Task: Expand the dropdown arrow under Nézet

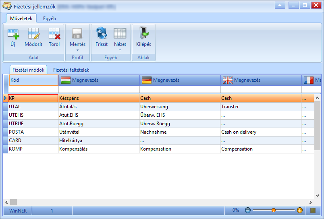Action: [120, 50]
